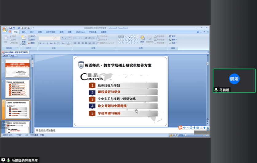Click the Replace (替换) button

point(173,40)
